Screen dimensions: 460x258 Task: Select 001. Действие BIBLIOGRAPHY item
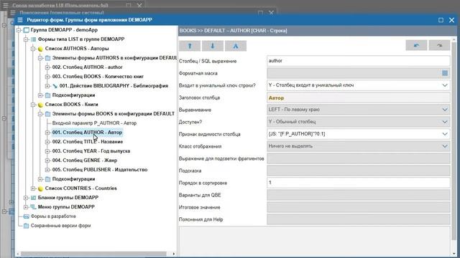pos(114,86)
